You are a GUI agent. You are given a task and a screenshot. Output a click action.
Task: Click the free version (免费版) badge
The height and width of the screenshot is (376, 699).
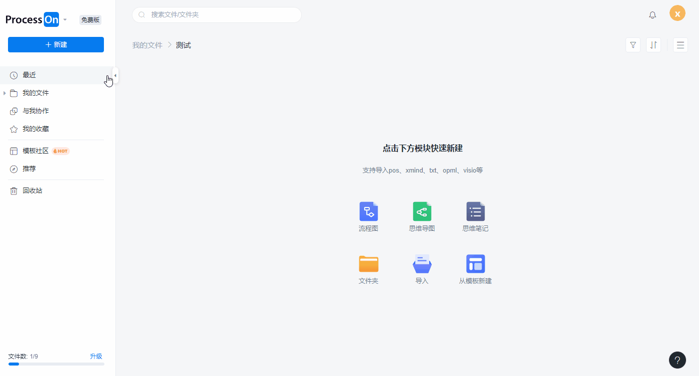(x=90, y=20)
